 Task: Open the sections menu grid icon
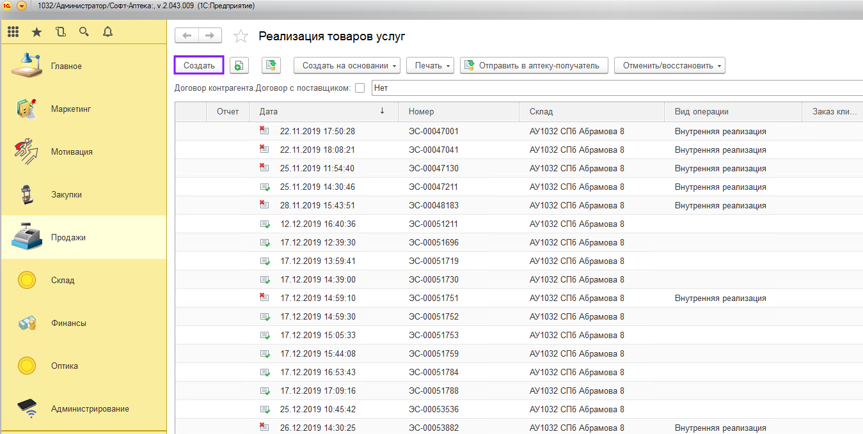coord(13,32)
